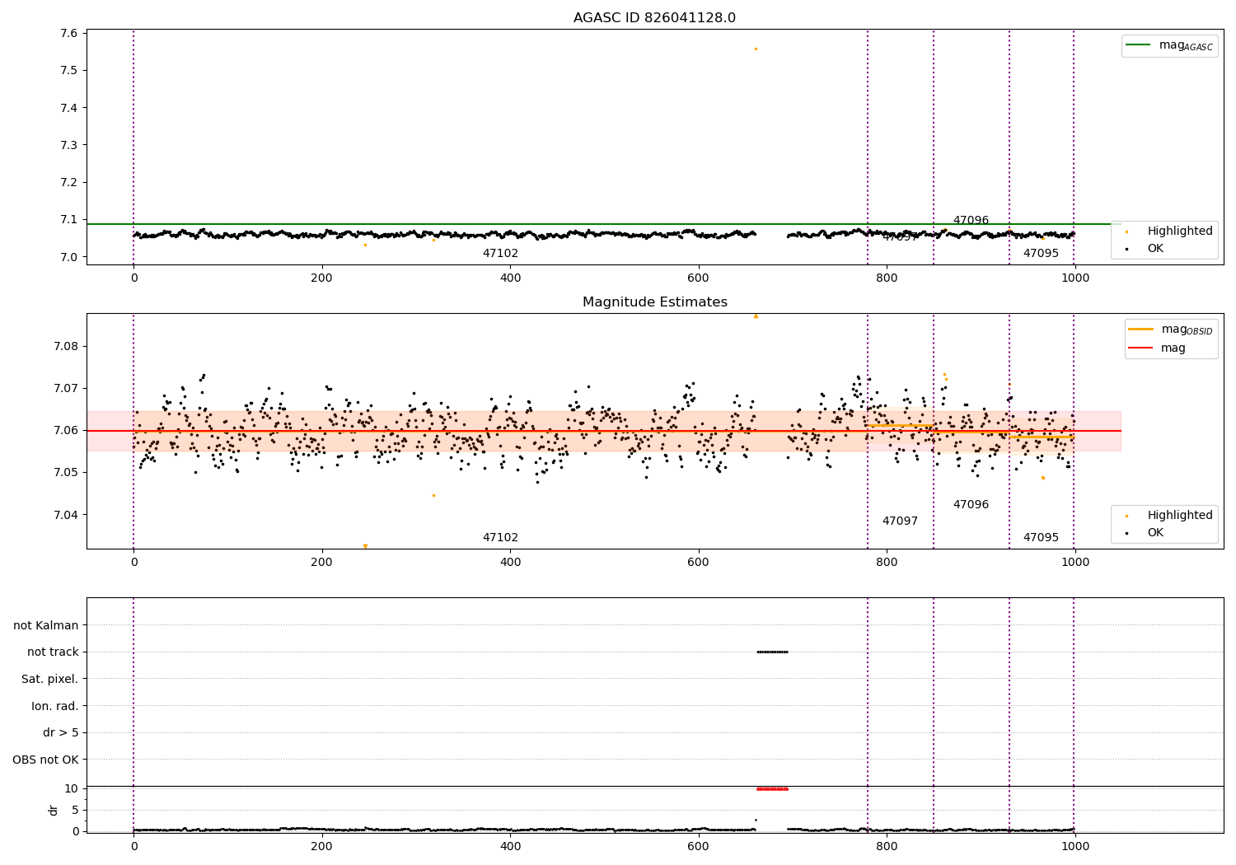Click the 47097 obsid label in the middle plot

900,521
